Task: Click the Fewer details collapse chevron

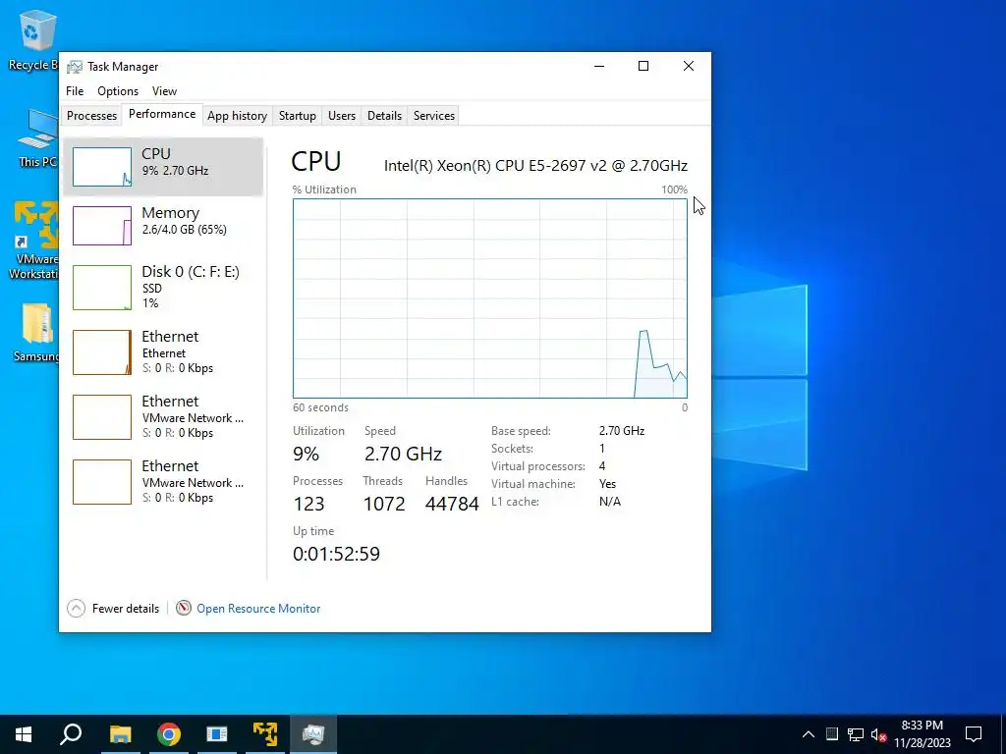Action: (x=76, y=608)
